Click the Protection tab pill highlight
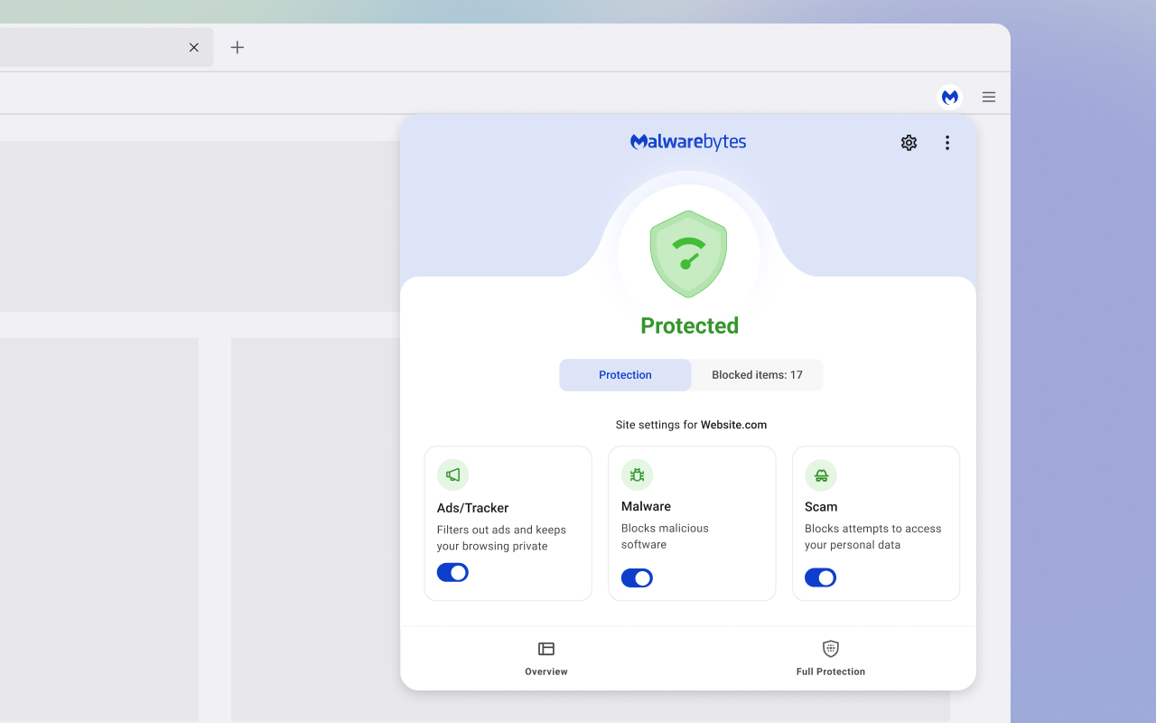 (x=625, y=374)
